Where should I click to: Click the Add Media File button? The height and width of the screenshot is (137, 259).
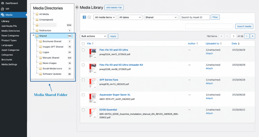pyautogui.click(x=114, y=7)
